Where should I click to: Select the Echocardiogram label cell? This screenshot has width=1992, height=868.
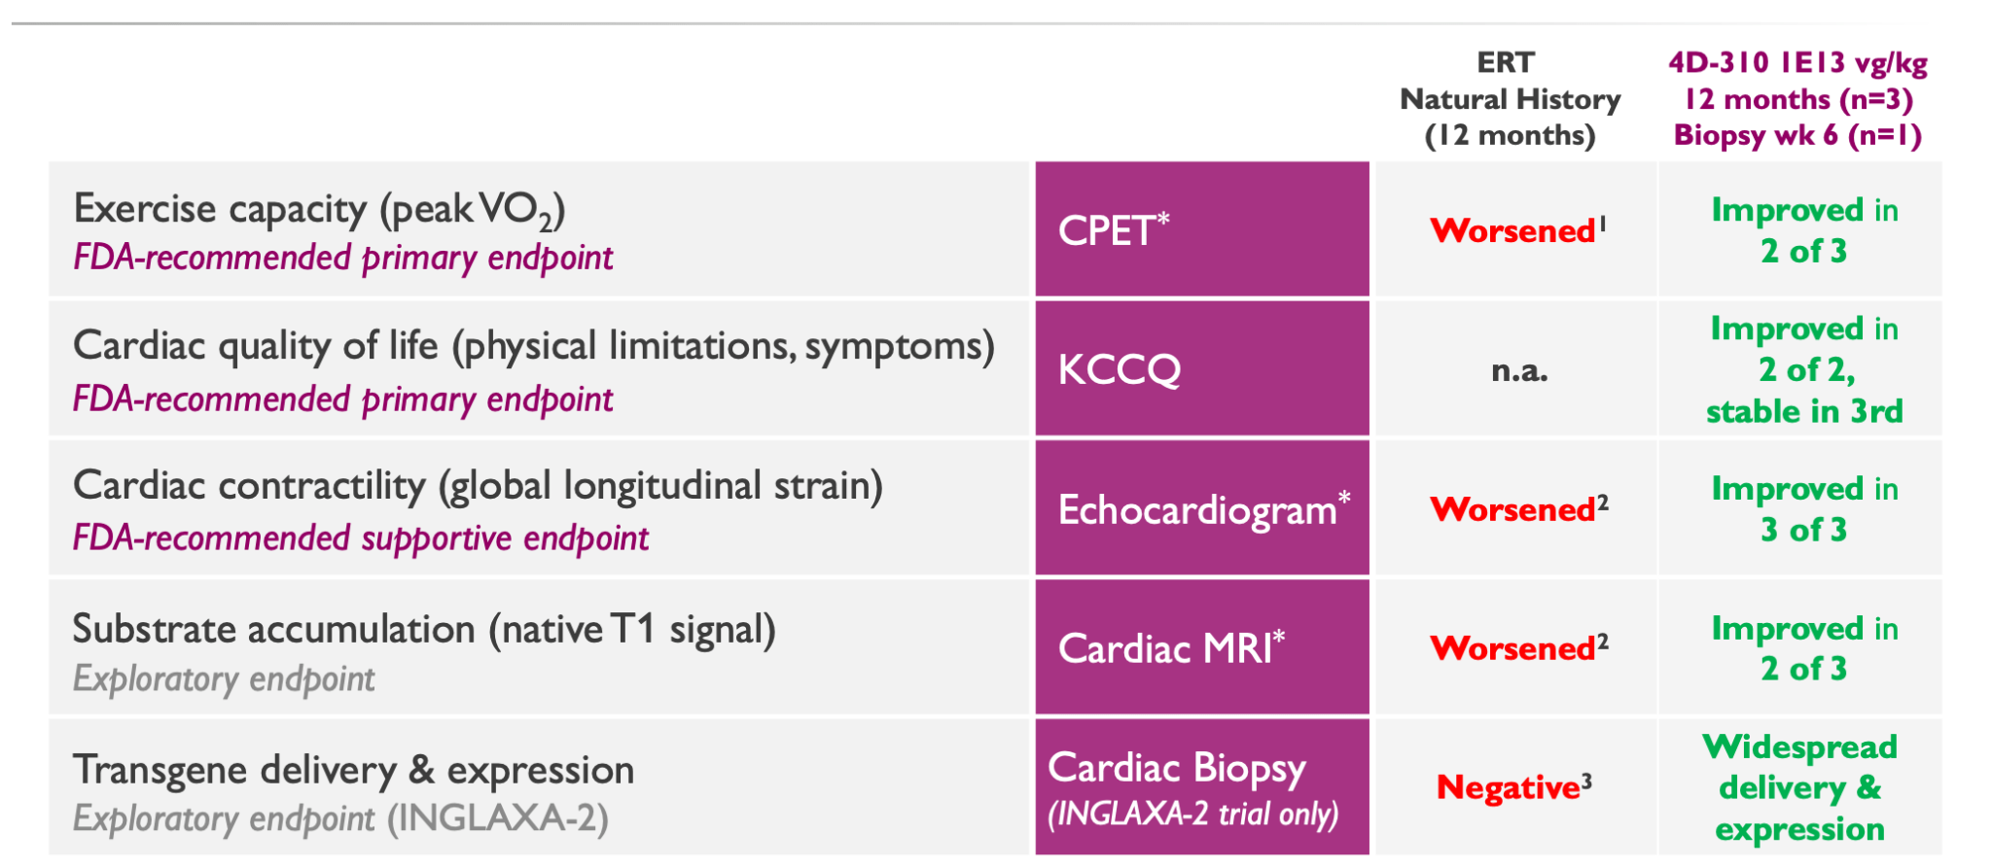tap(1202, 509)
